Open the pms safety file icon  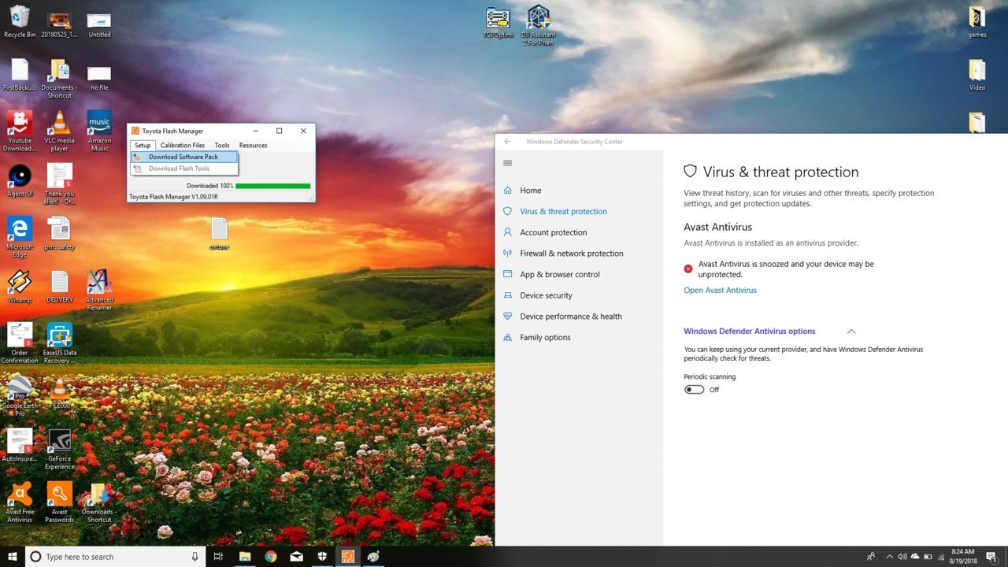point(60,234)
